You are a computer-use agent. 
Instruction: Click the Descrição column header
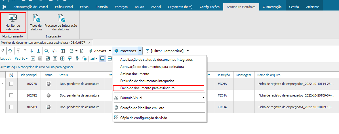click(x=224, y=75)
